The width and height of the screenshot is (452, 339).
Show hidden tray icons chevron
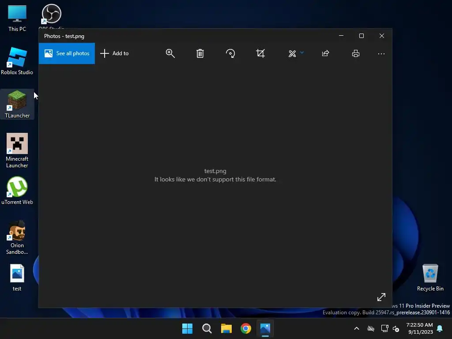point(357,328)
